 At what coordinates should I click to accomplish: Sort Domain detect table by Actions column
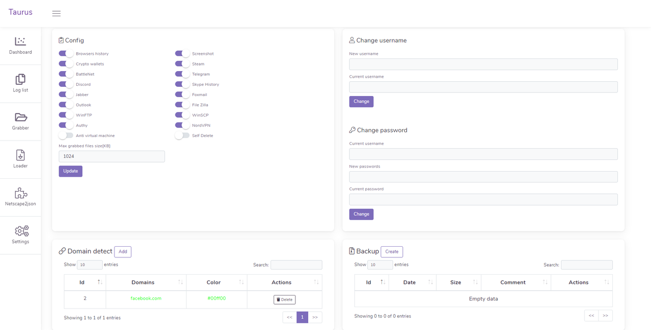[284, 282]
